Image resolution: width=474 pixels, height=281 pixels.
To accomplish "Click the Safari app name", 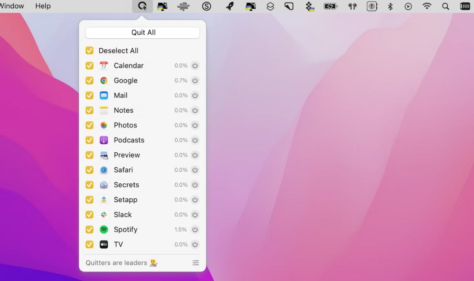I will point(123,170).
